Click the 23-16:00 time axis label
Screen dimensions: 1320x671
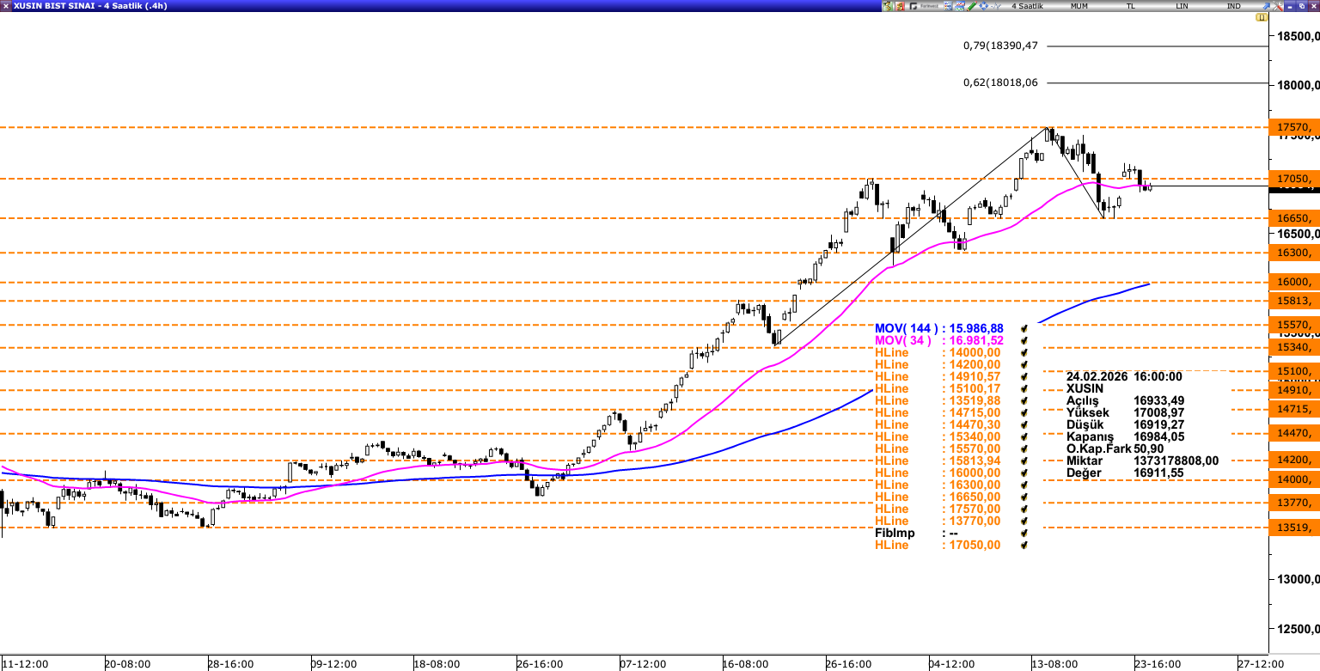click(1158, 664)
